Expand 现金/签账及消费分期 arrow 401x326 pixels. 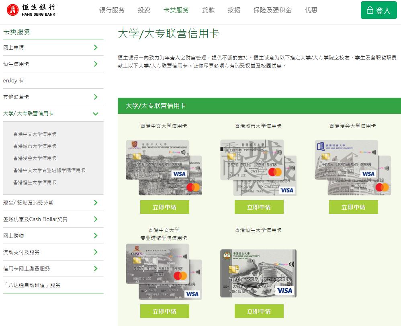click(x=96, y=203)
